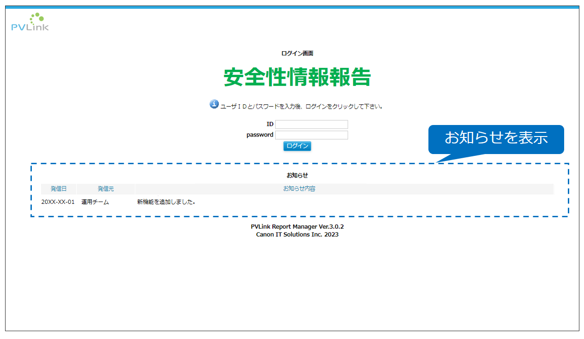Click the お知らせ section title
Image resolution: width=584 pixels, height=339 pixels.
[297, 175]
